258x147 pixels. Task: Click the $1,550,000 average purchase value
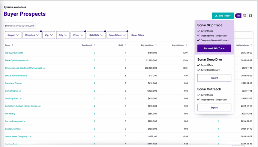pos(151,60)
